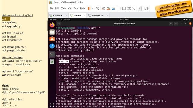This screenshot has height=108, width=193.
Task: Click the 'apt 2.3.9 (amd64)' terminal line
Action: (68, 31)
